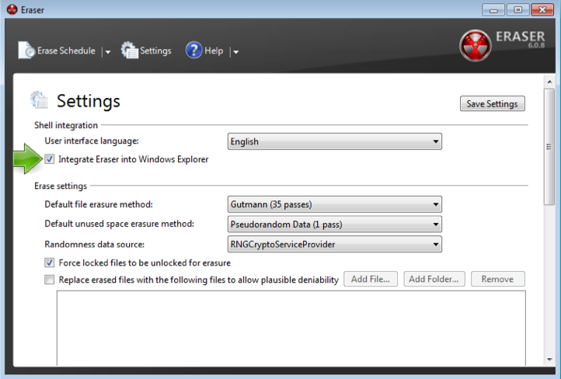Viewport: 561px width, 379px height.
Task: Click the scrollbar down arrow
Action: 549,360
